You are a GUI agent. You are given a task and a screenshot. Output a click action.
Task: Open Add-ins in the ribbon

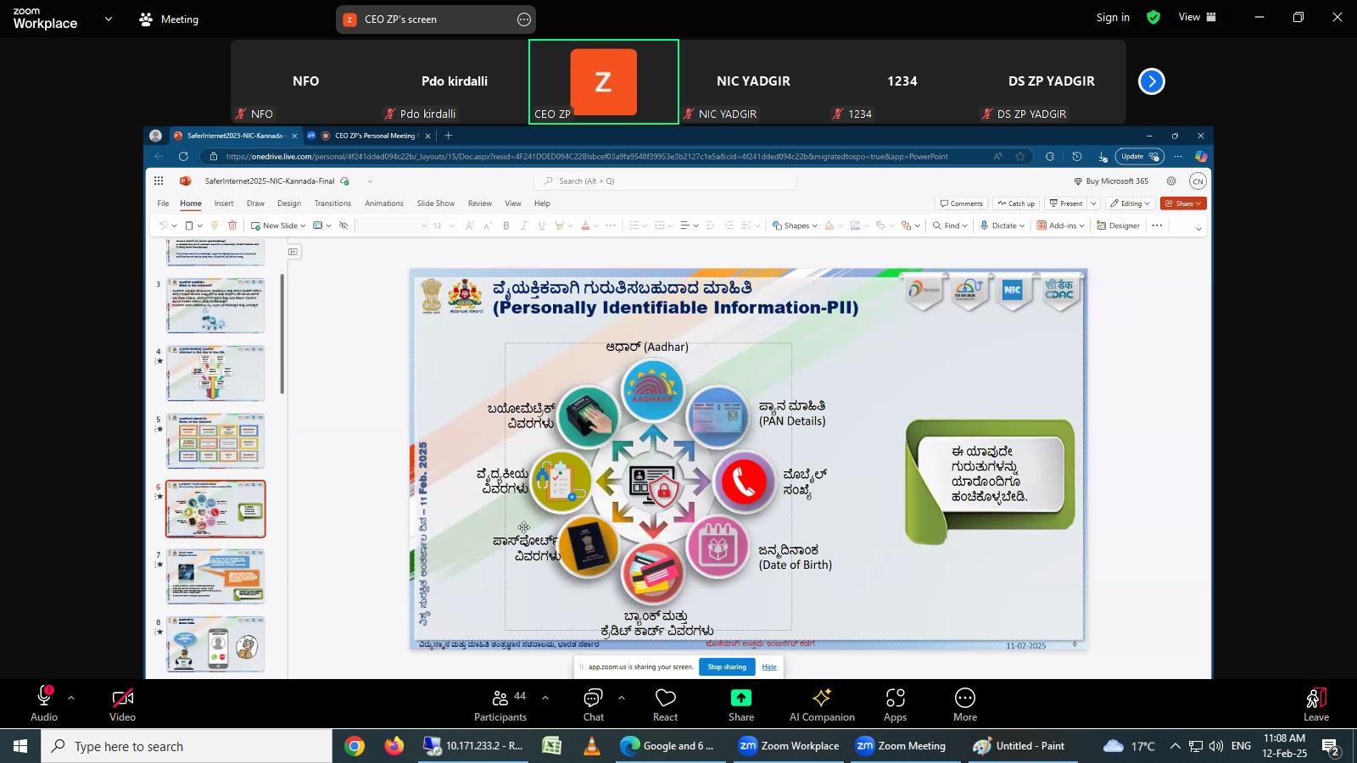pyautogui.click(x=1061, y=226)
